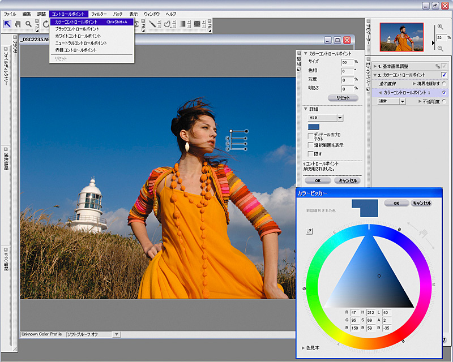Enable 選択範囲を表示 option

pos(310,145)
